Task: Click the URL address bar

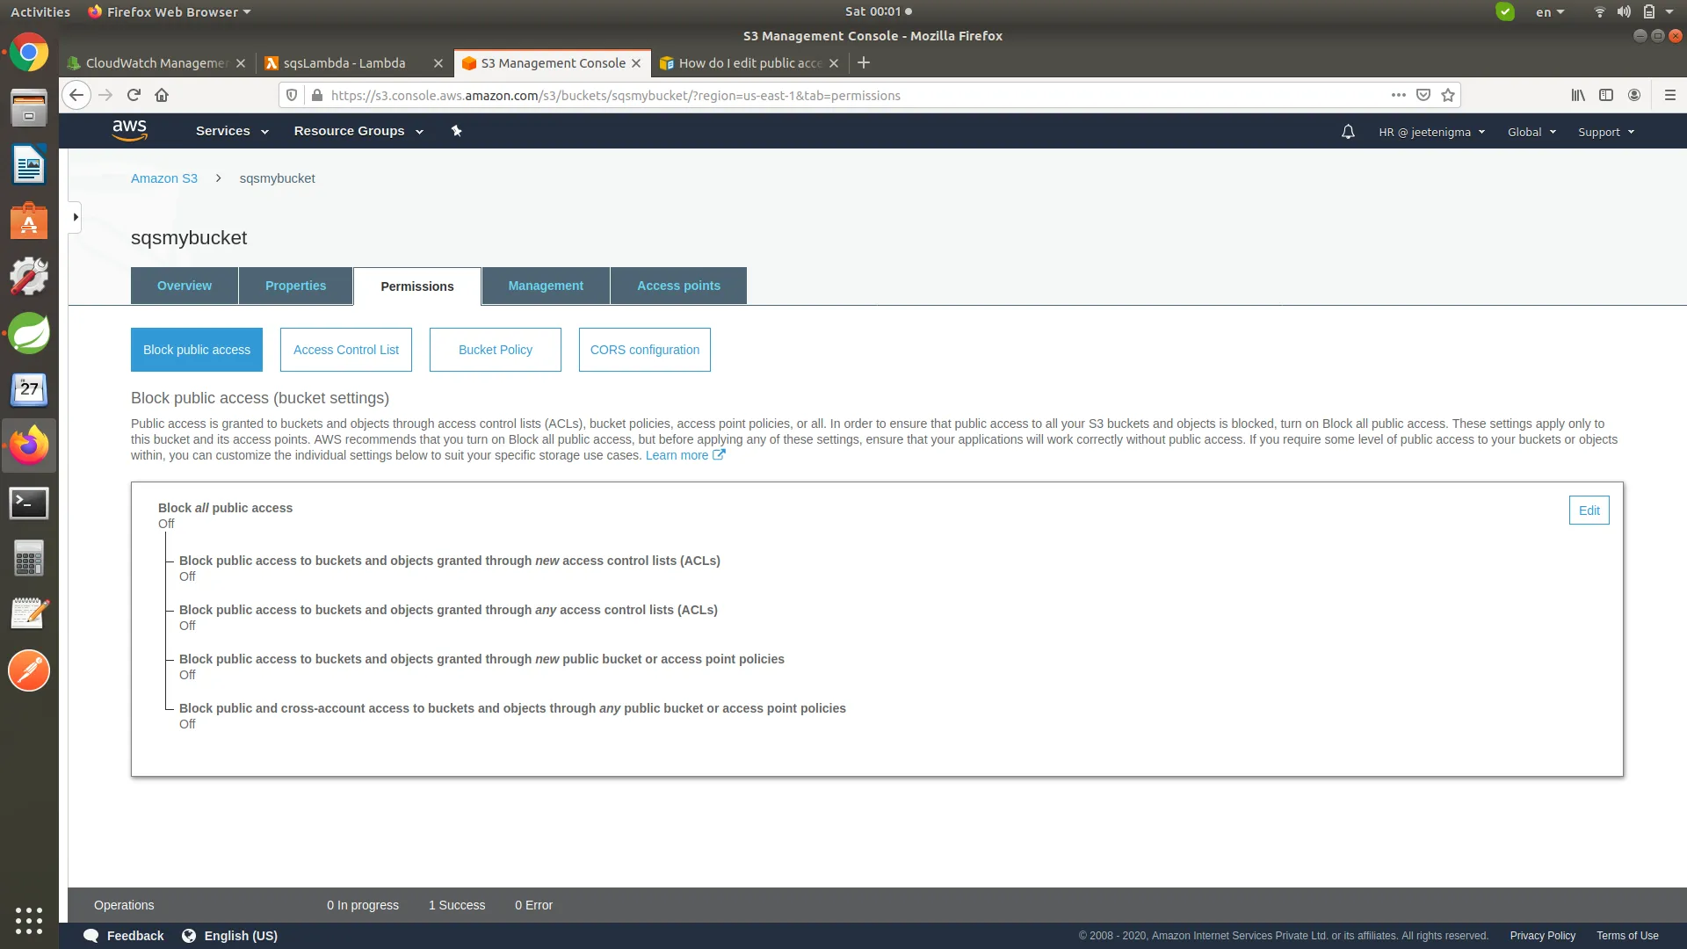Action: [x=843, y=95]
